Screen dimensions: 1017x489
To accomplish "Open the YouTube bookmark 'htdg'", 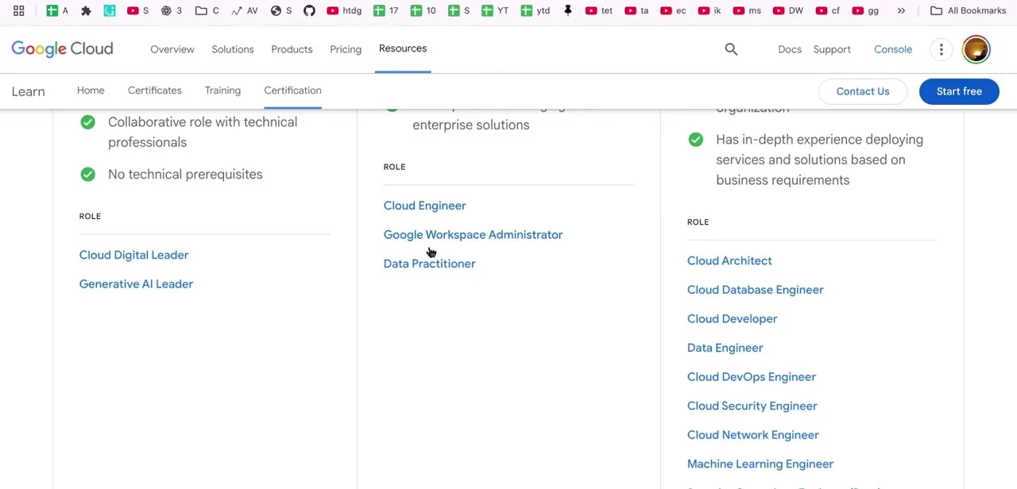I will [344, 10].
